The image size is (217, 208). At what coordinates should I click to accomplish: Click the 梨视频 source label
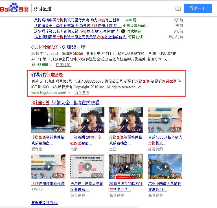click(x=37, y=189)
